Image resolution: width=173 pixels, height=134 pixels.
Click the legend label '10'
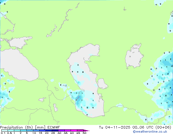(x=34, y=133)
